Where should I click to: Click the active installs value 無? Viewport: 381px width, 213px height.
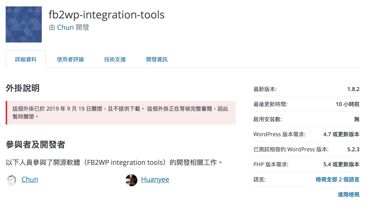(357, 119)
